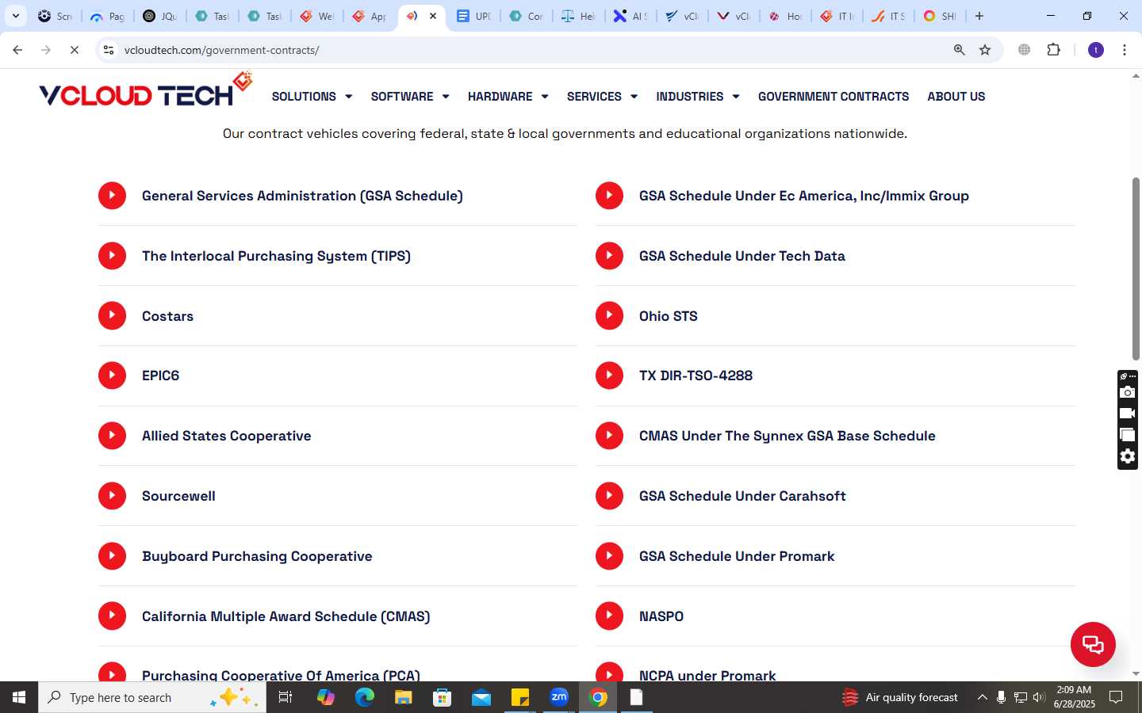
Task: View site information icon in address bar
Action: click(109, 50)
